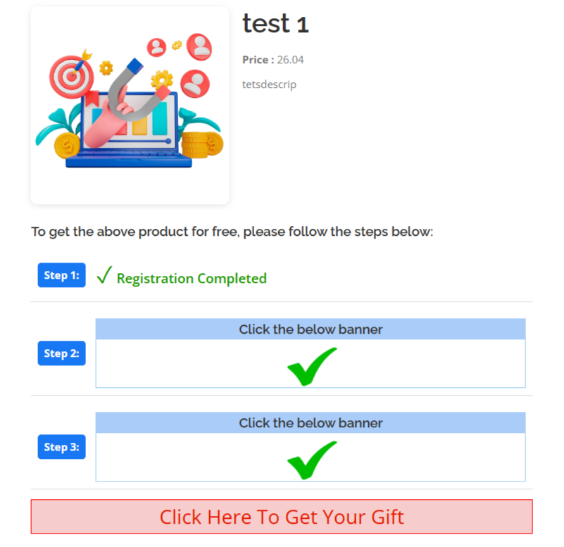Image resolution: width=564 pixels, height=547 pixels.
Task: Select the blue Step 3 badge
Action: click(x=61, y=447)
